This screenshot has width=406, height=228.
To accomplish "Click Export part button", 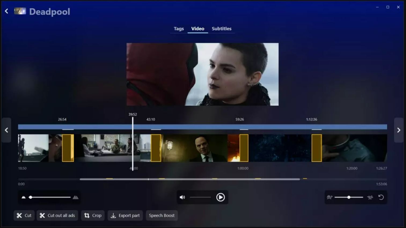I will 125,215.
